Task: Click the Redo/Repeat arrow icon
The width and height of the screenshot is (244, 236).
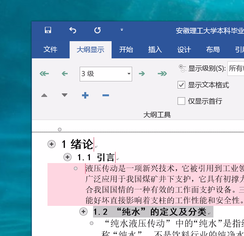Action: point(97,30)
